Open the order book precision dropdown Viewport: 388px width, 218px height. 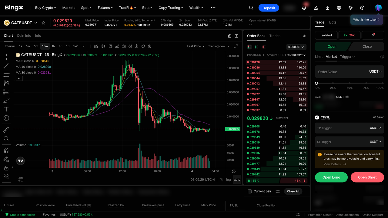click(296, 47)
